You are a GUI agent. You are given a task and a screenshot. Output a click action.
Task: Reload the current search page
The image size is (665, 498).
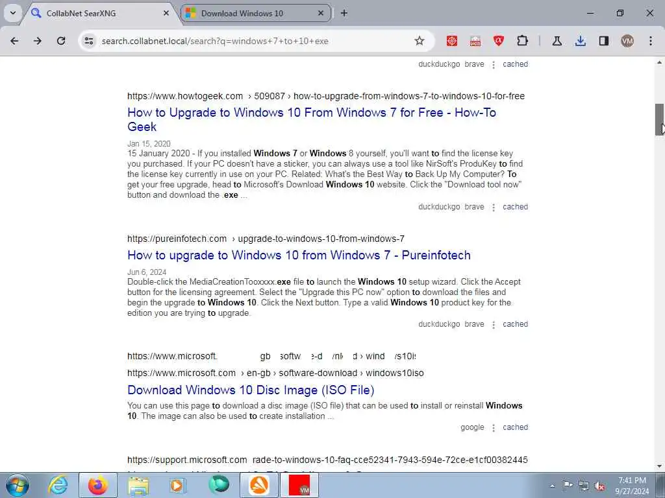tap(61, 41)
